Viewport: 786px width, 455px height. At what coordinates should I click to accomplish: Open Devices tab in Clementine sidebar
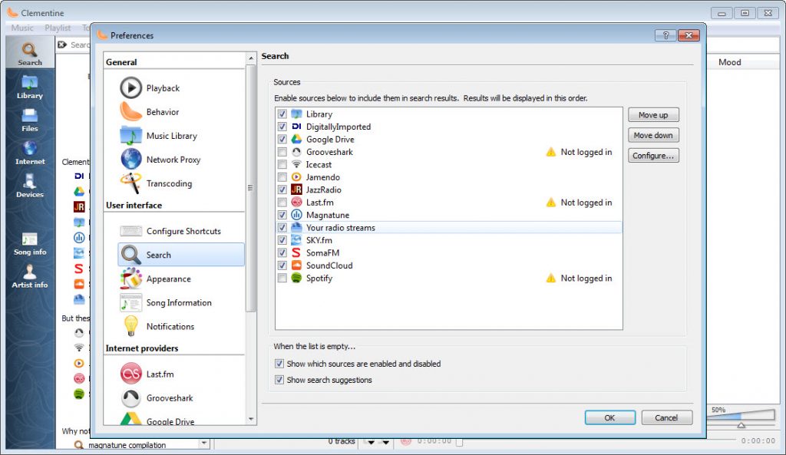point(30,186)
